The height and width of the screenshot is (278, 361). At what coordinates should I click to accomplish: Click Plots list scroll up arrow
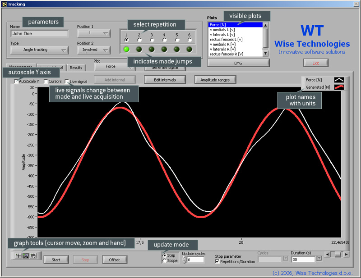pos(265,25)
